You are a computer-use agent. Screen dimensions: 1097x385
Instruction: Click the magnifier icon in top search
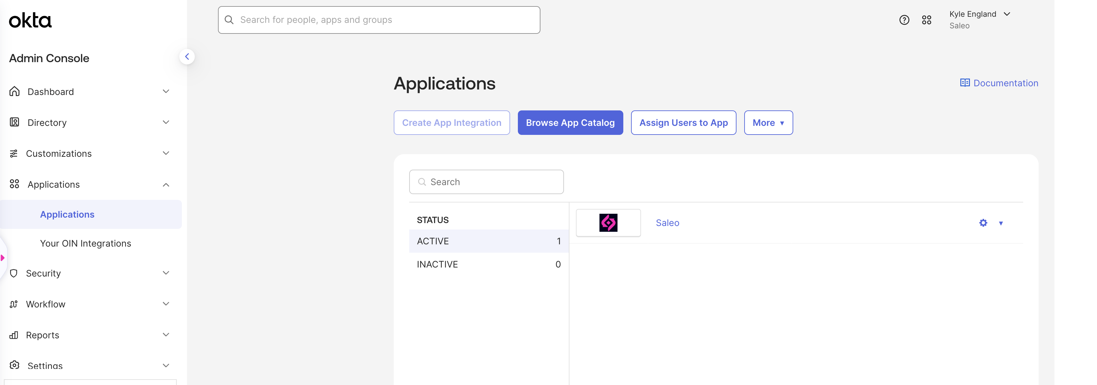click(229, 20)
